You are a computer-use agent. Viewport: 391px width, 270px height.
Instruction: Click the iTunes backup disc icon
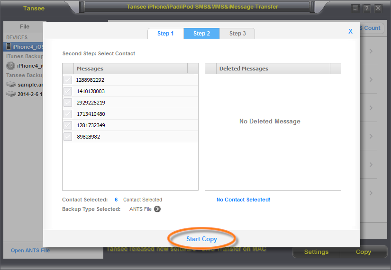coord(10,66)
